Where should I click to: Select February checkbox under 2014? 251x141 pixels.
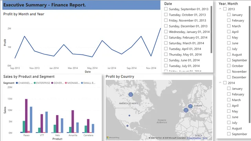[x=229, y=94]
